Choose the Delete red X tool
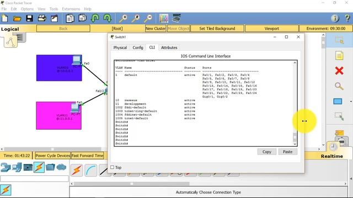Screen dimensions: 353x198 [x=339, y=71]
